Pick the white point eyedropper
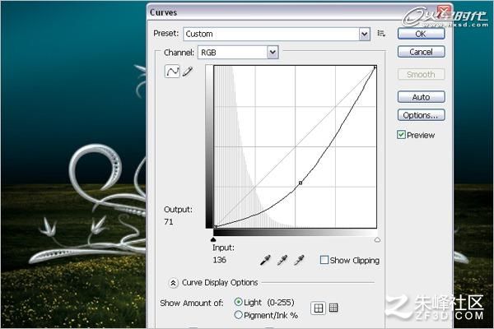 coord(299,261)
